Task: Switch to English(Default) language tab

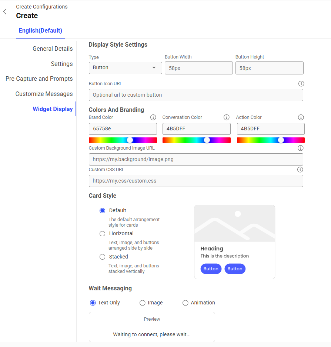Action: coord(40,30)
